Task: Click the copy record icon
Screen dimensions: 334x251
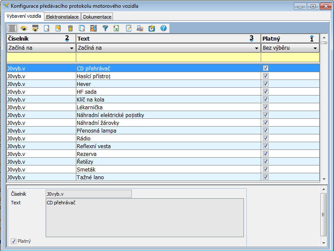Action: click(82, 29)
